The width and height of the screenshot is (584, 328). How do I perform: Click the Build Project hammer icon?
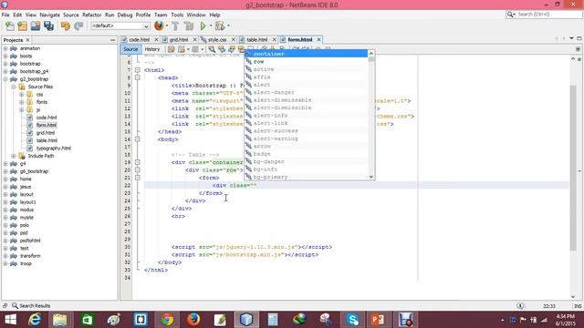tap(175, 26)
